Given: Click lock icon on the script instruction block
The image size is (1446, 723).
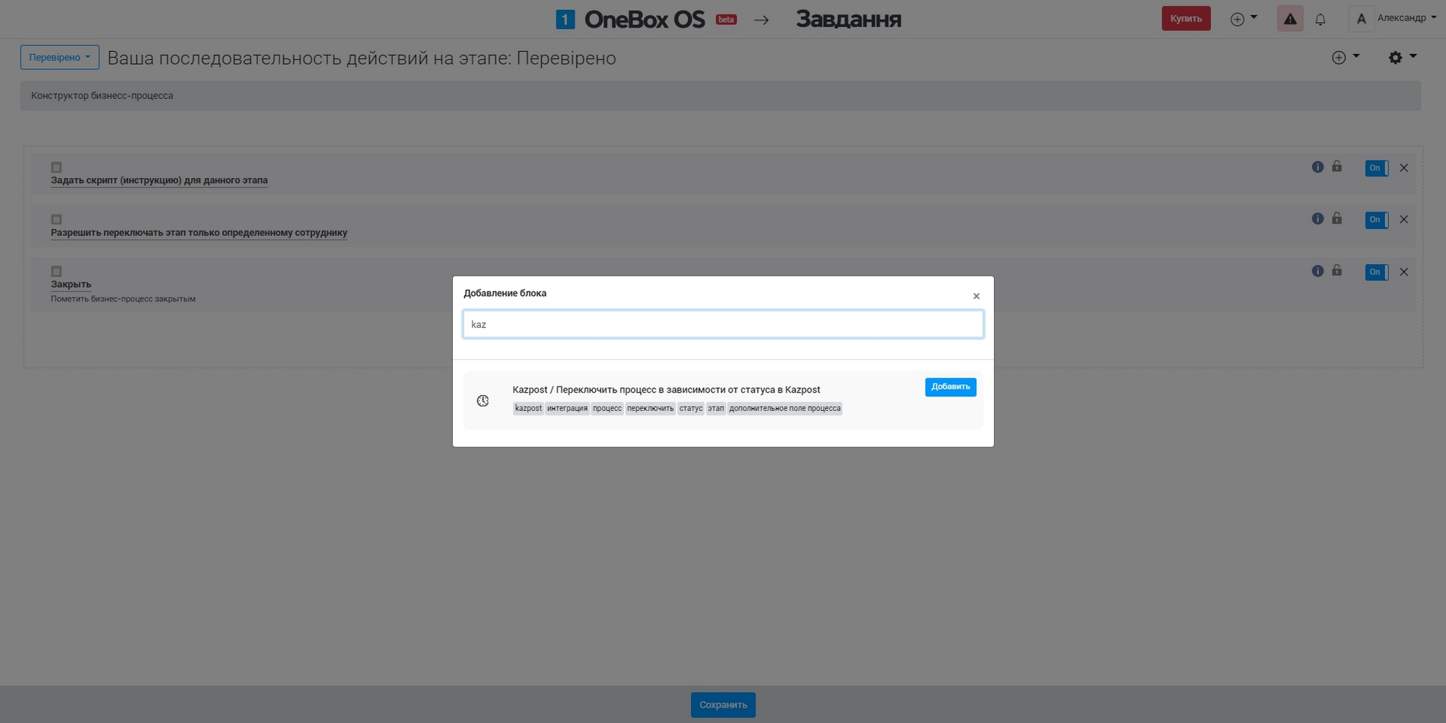Looking at the screenshot, I should (x=1336, y=167).
